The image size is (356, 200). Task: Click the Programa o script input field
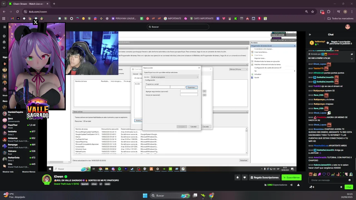click(x=165, y=87)
